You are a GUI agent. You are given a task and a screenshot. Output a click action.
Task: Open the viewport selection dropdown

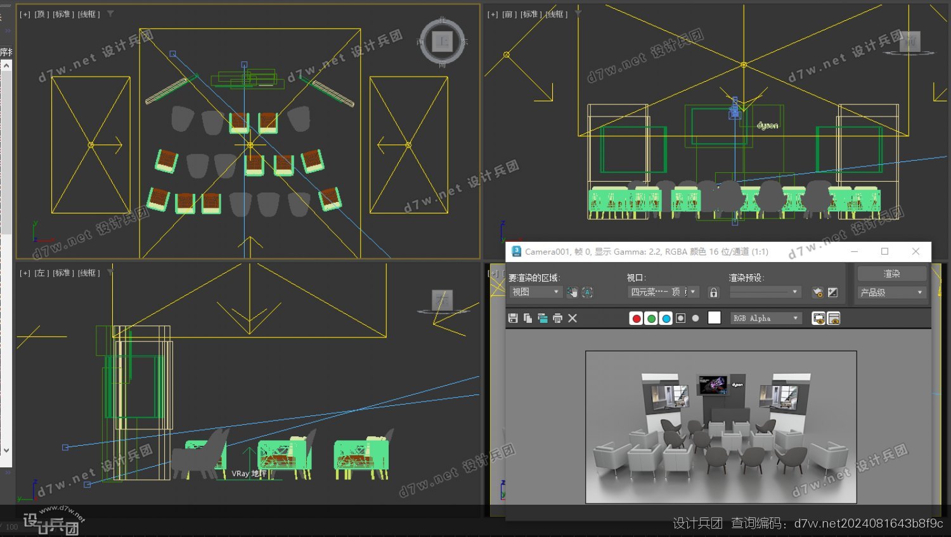pyautogui.click(x=664, y=292)
